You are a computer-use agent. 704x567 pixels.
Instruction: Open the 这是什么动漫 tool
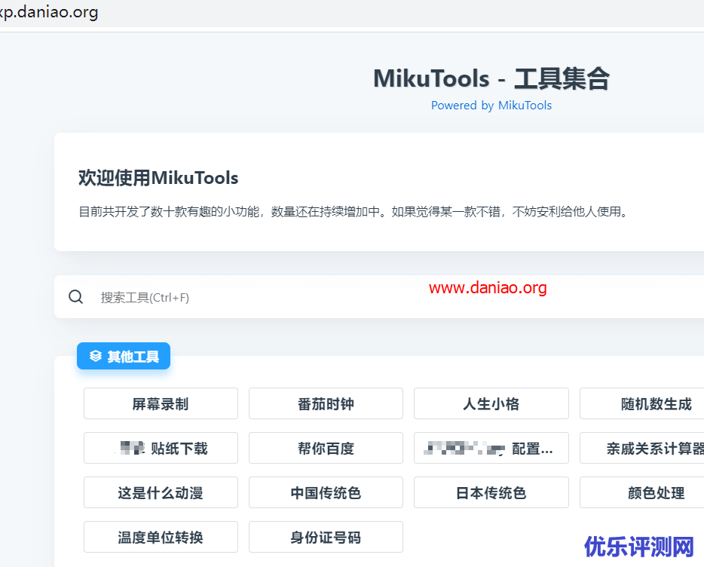pos(161,492)
